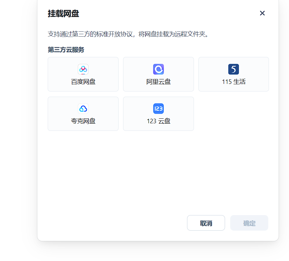
Task: Select the 百度网盘 icon
Action: tap(83, 69)
